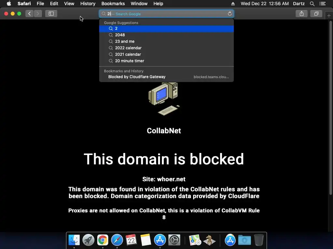Click the eject icon in menu bar
The width and height of the screenshot is (333, 249).
pos(233,4)
